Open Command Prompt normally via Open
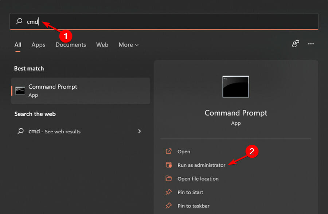This screenshot has height=214, width=328. [184, 152]
